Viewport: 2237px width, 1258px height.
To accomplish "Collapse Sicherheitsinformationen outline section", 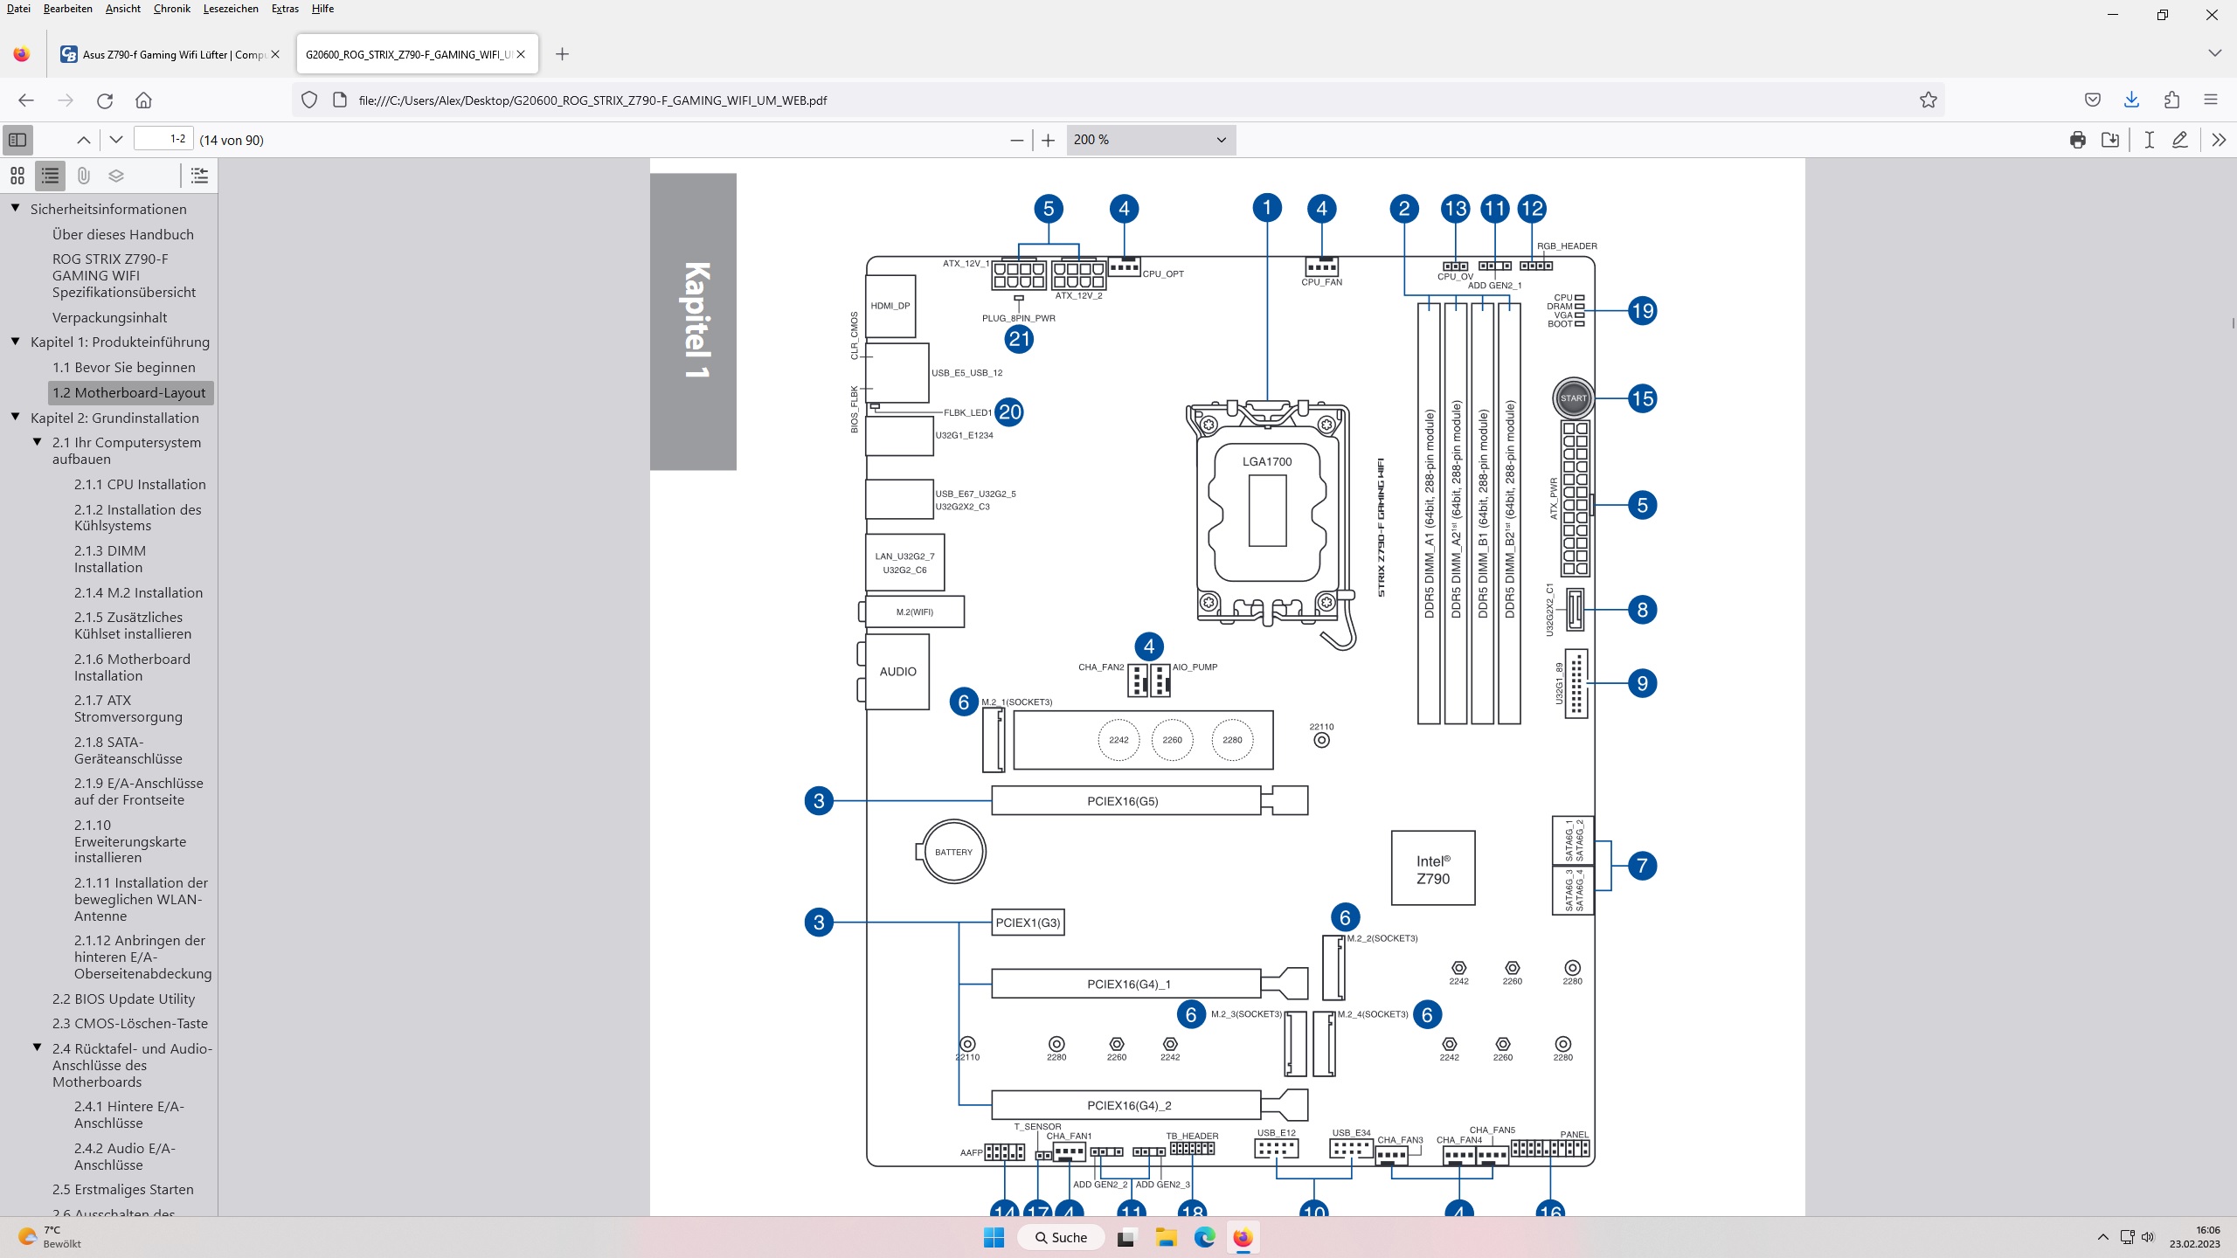I will tap(16, 209).
